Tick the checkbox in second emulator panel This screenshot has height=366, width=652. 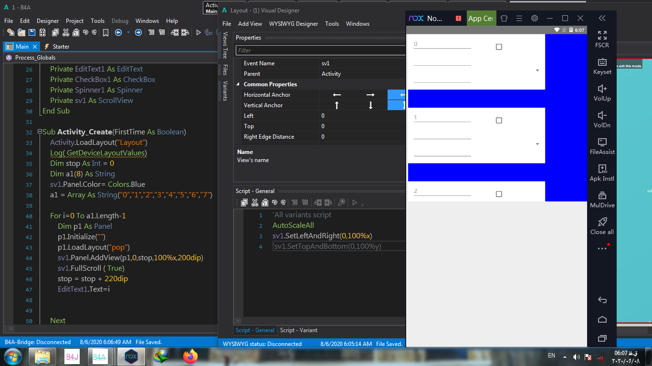[499, 121]
